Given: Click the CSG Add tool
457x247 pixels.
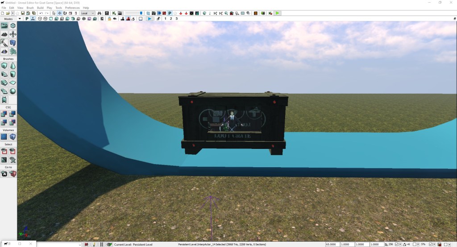Looking at the screenshot, I should tap(4, 114).
